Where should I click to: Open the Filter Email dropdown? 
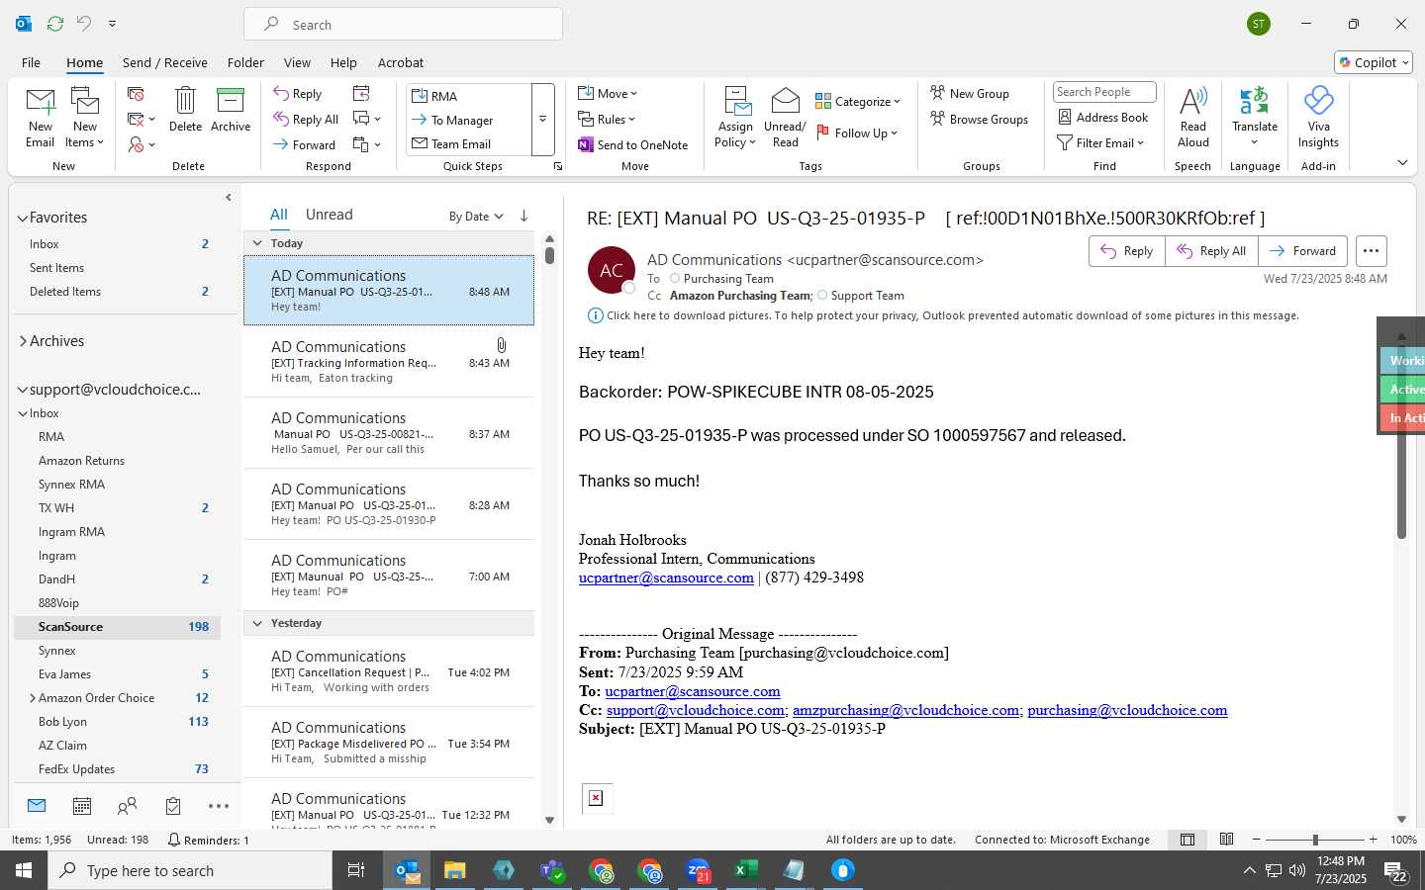pos(1101,142)
